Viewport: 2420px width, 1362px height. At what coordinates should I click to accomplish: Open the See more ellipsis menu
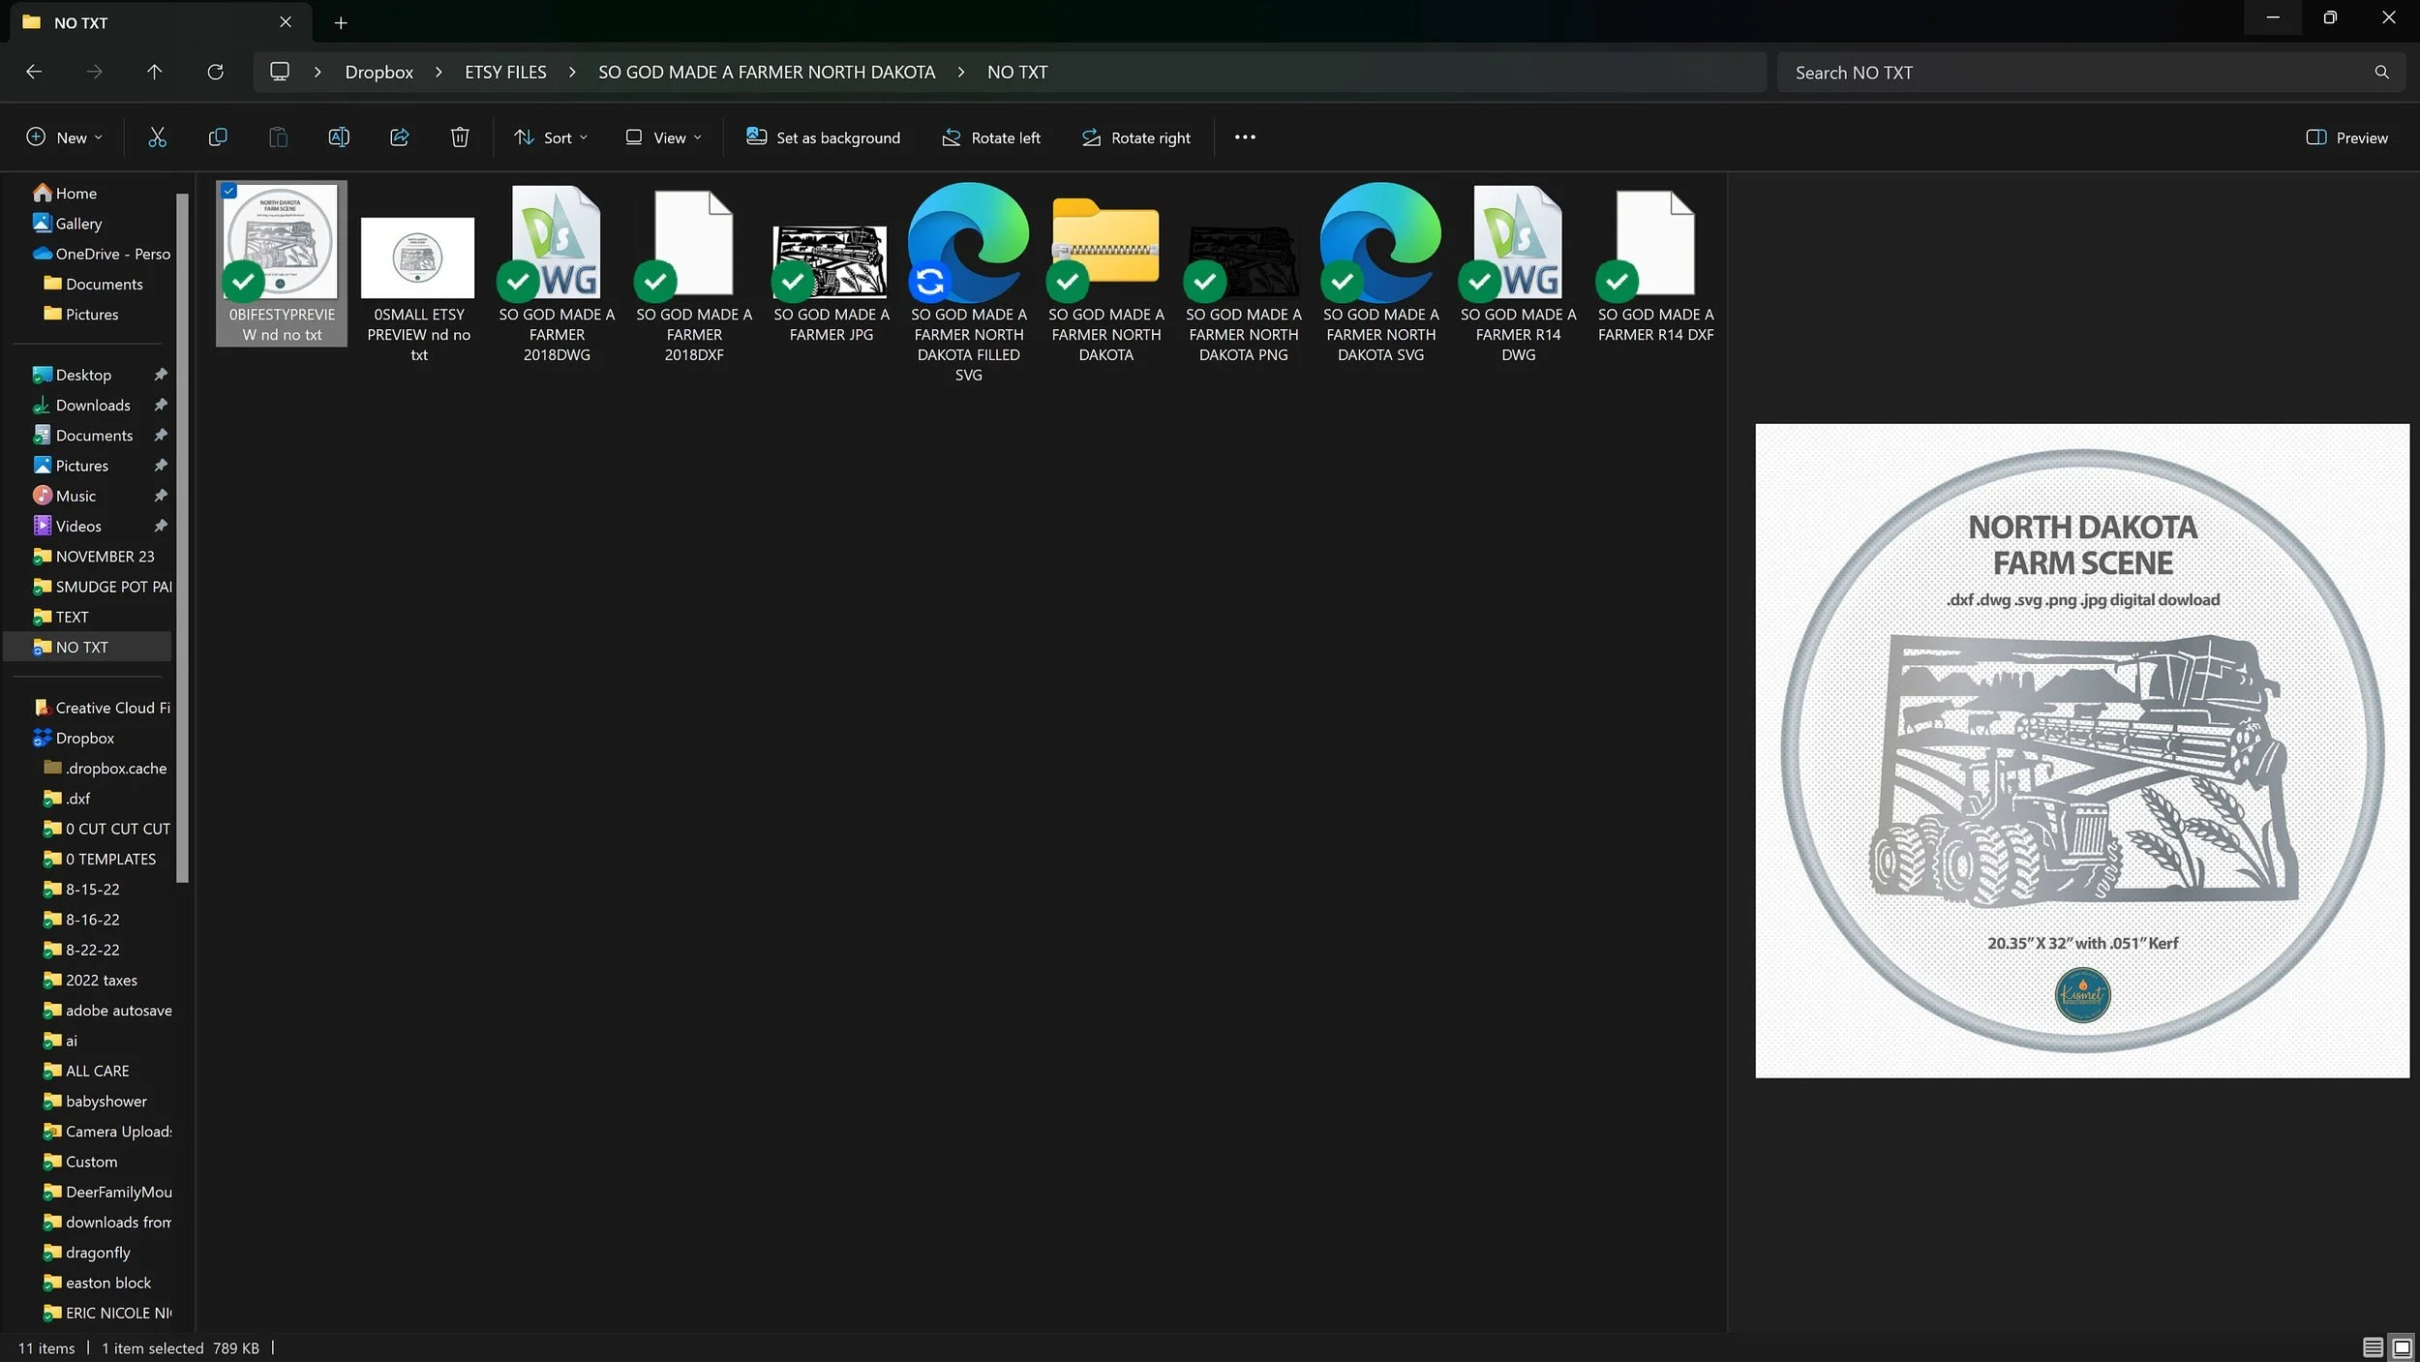pyautogui.click(x=1245, y=137)
